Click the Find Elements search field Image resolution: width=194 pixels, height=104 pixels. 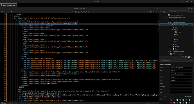[178, 12]
